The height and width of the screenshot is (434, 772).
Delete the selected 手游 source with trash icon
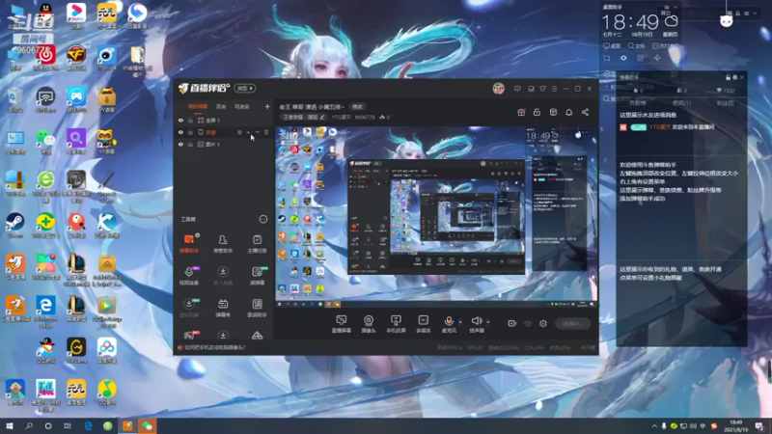[x=266, y=132]
